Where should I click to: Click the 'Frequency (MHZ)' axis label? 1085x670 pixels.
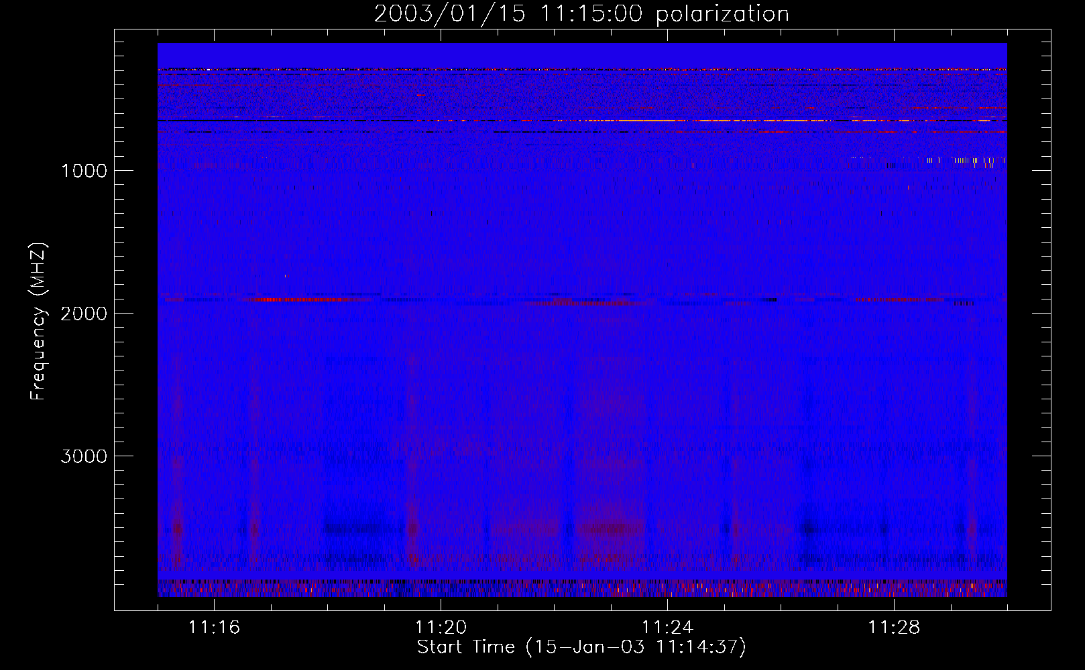38,322
